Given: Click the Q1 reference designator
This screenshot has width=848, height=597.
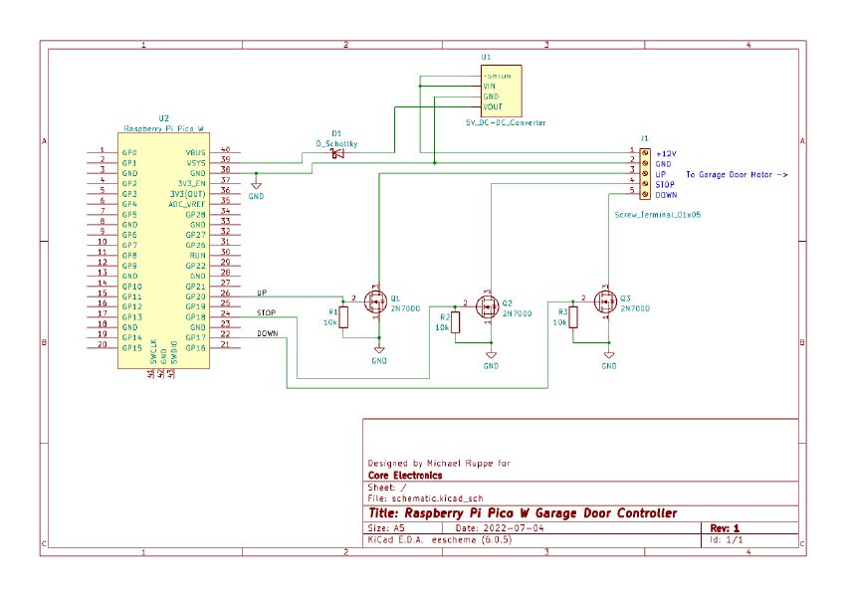Looking at the screenshot, I should click(395, 298).
